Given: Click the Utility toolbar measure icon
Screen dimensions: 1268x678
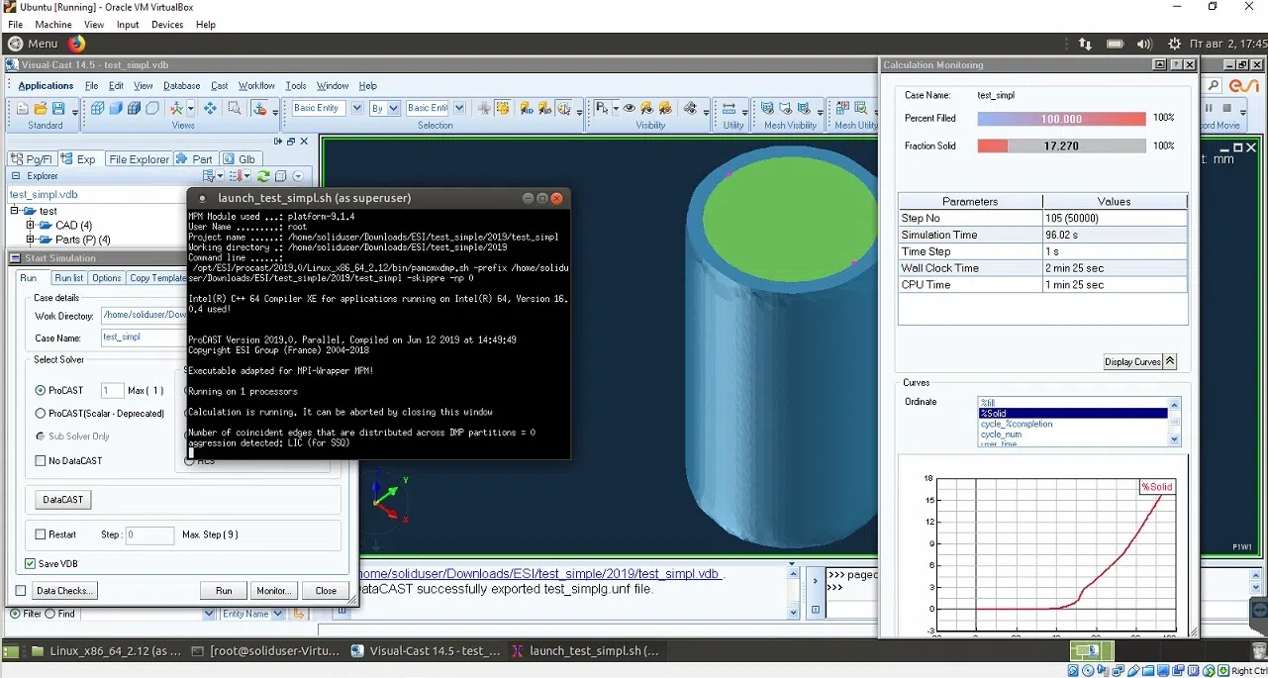Looking at the screenshot, I should click(x=730, y=109).
